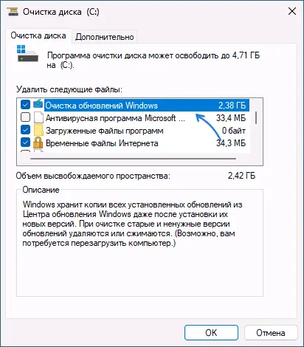Click the yellow folder icon of downloaded program files
304x347 pixels.
tap(38, 130)
